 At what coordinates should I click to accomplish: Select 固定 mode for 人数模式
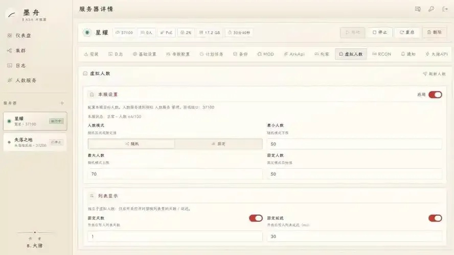point(219,144)
